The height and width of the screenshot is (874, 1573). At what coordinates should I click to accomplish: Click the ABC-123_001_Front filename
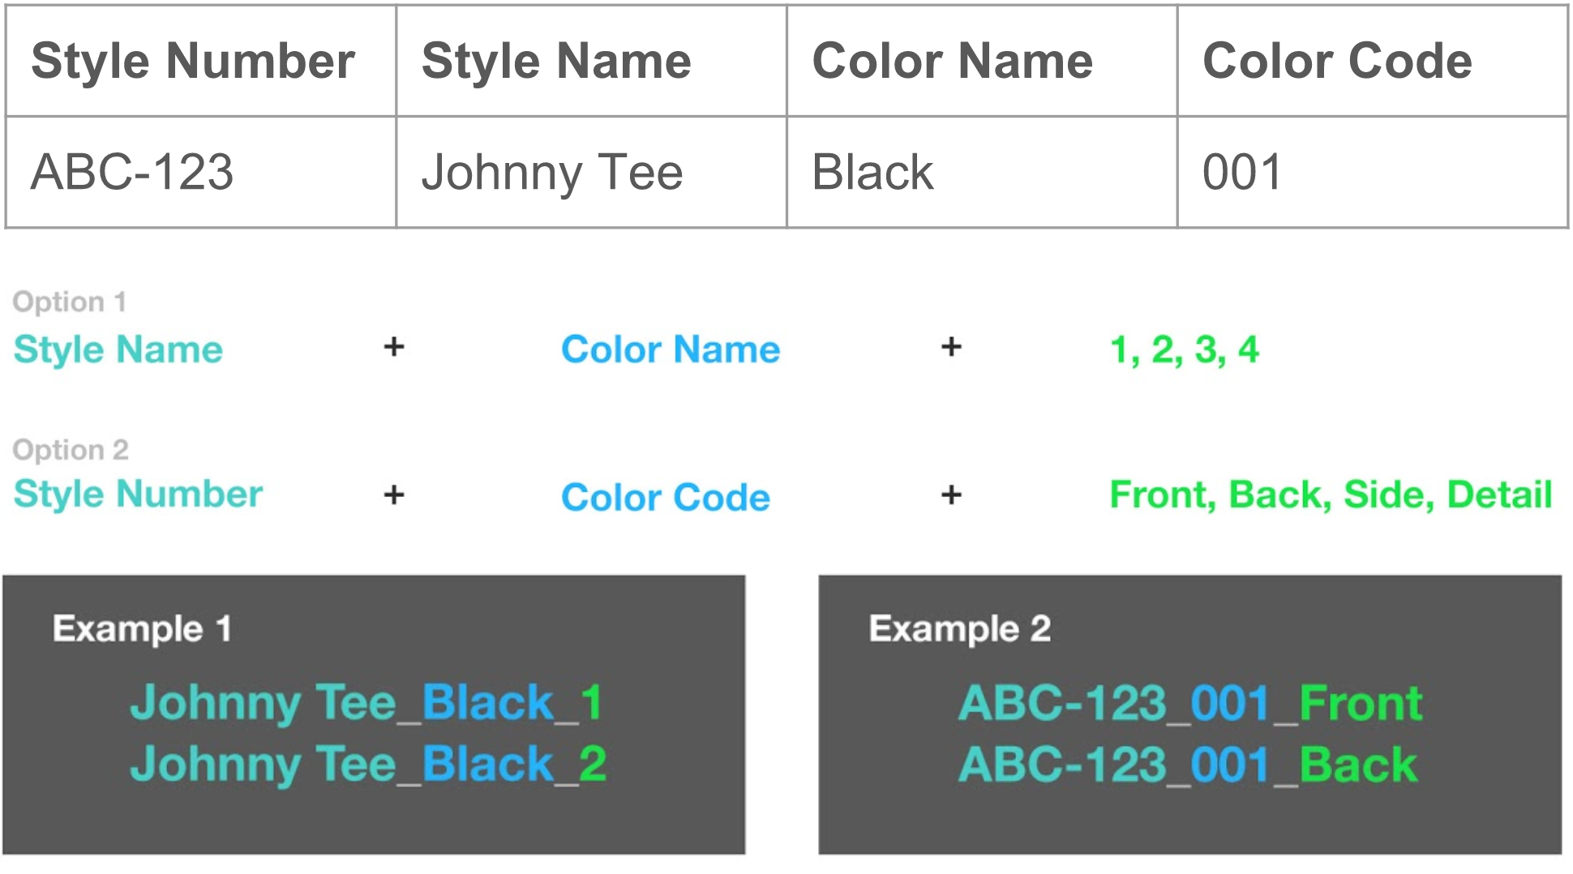point(1190,702)
